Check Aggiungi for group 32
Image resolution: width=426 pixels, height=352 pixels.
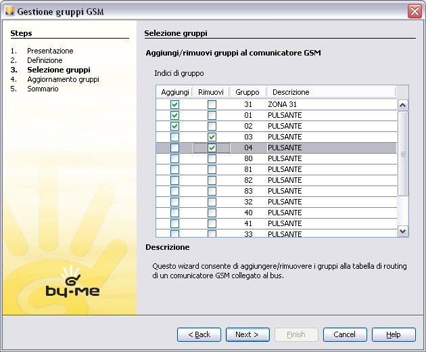(174, 202)
